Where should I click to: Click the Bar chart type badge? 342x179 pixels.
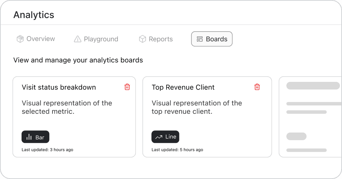pyautogui.click(x=35, y=137)
